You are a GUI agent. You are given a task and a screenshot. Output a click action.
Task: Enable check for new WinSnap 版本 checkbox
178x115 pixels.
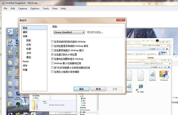coord(52,46)
